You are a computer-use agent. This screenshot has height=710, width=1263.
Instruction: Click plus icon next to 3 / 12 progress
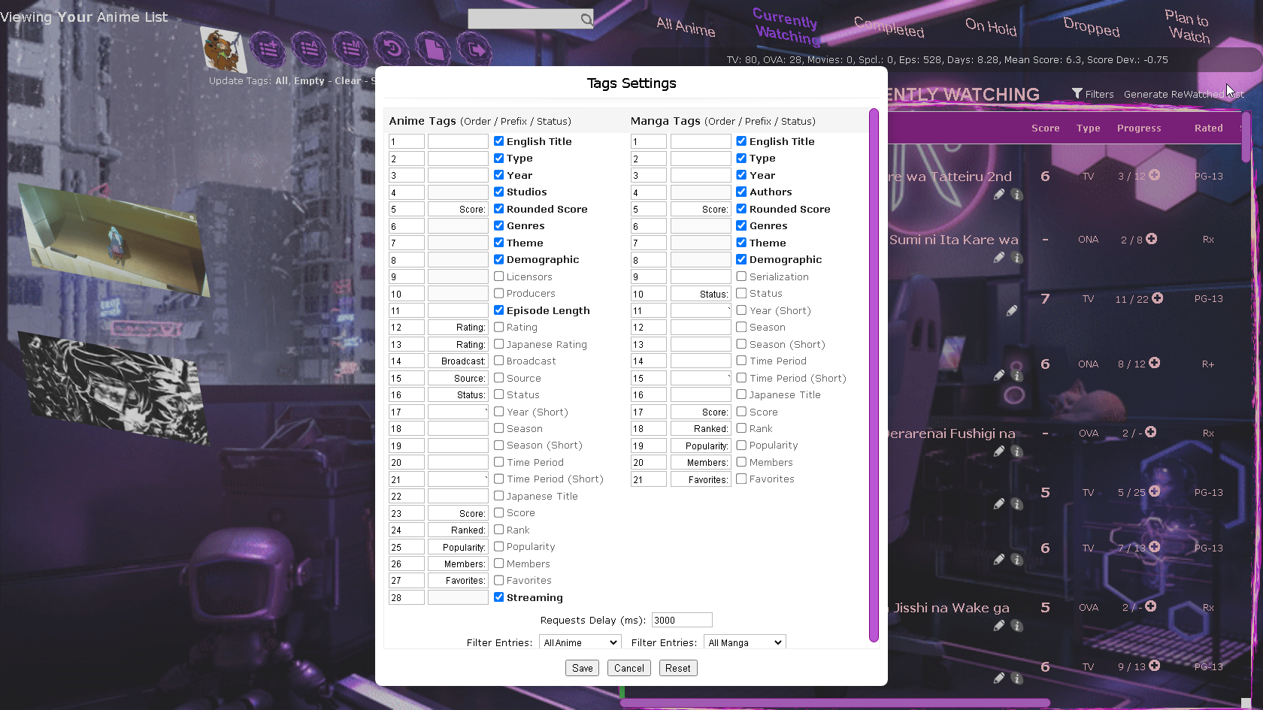tap(1155, 175)
